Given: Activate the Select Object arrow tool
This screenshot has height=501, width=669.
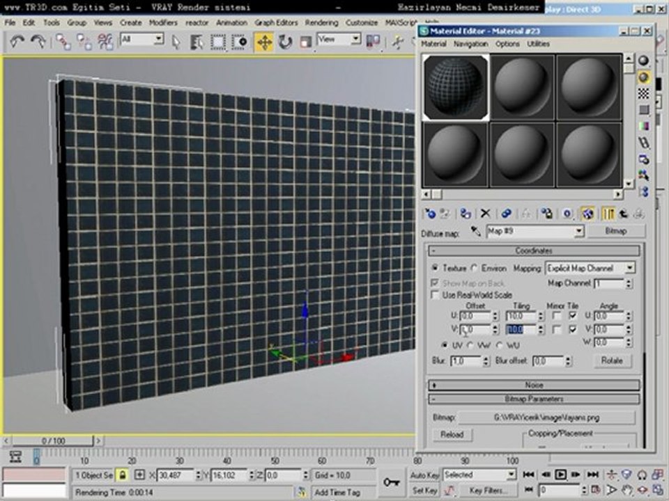Looking at the screenshot, I should pos(176,42).
